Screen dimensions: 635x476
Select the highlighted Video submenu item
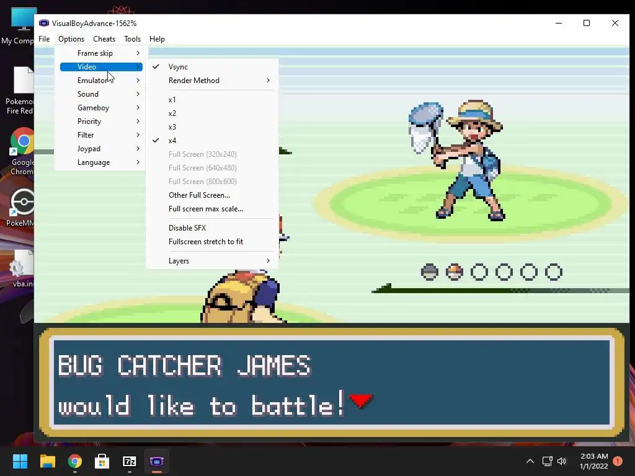pyautogui.click(x=101, y=67)
